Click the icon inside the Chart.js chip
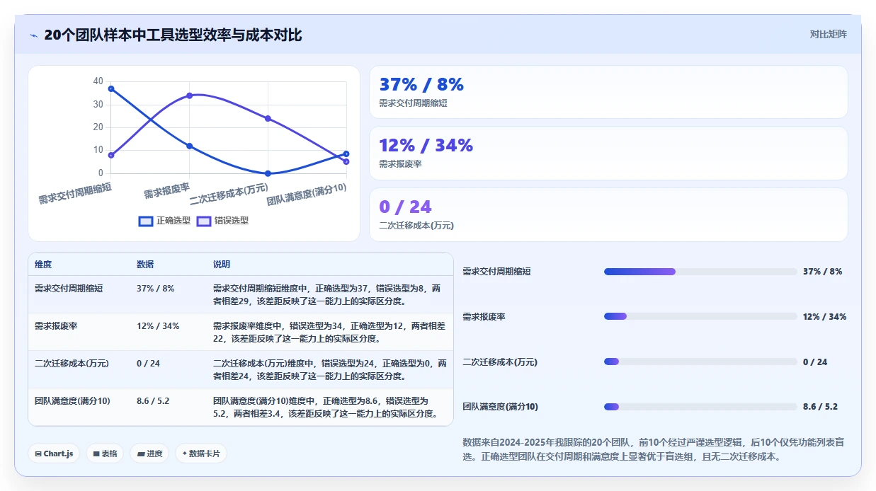Image resolution: width=876 pixels, height=491 pixels. [38, 454]
